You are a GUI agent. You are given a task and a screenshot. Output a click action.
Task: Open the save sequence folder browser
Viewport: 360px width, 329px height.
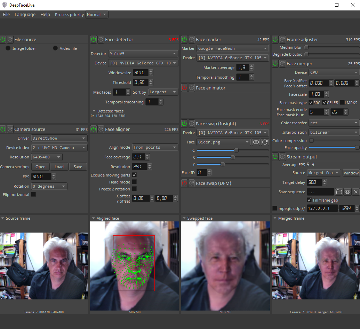339,192
